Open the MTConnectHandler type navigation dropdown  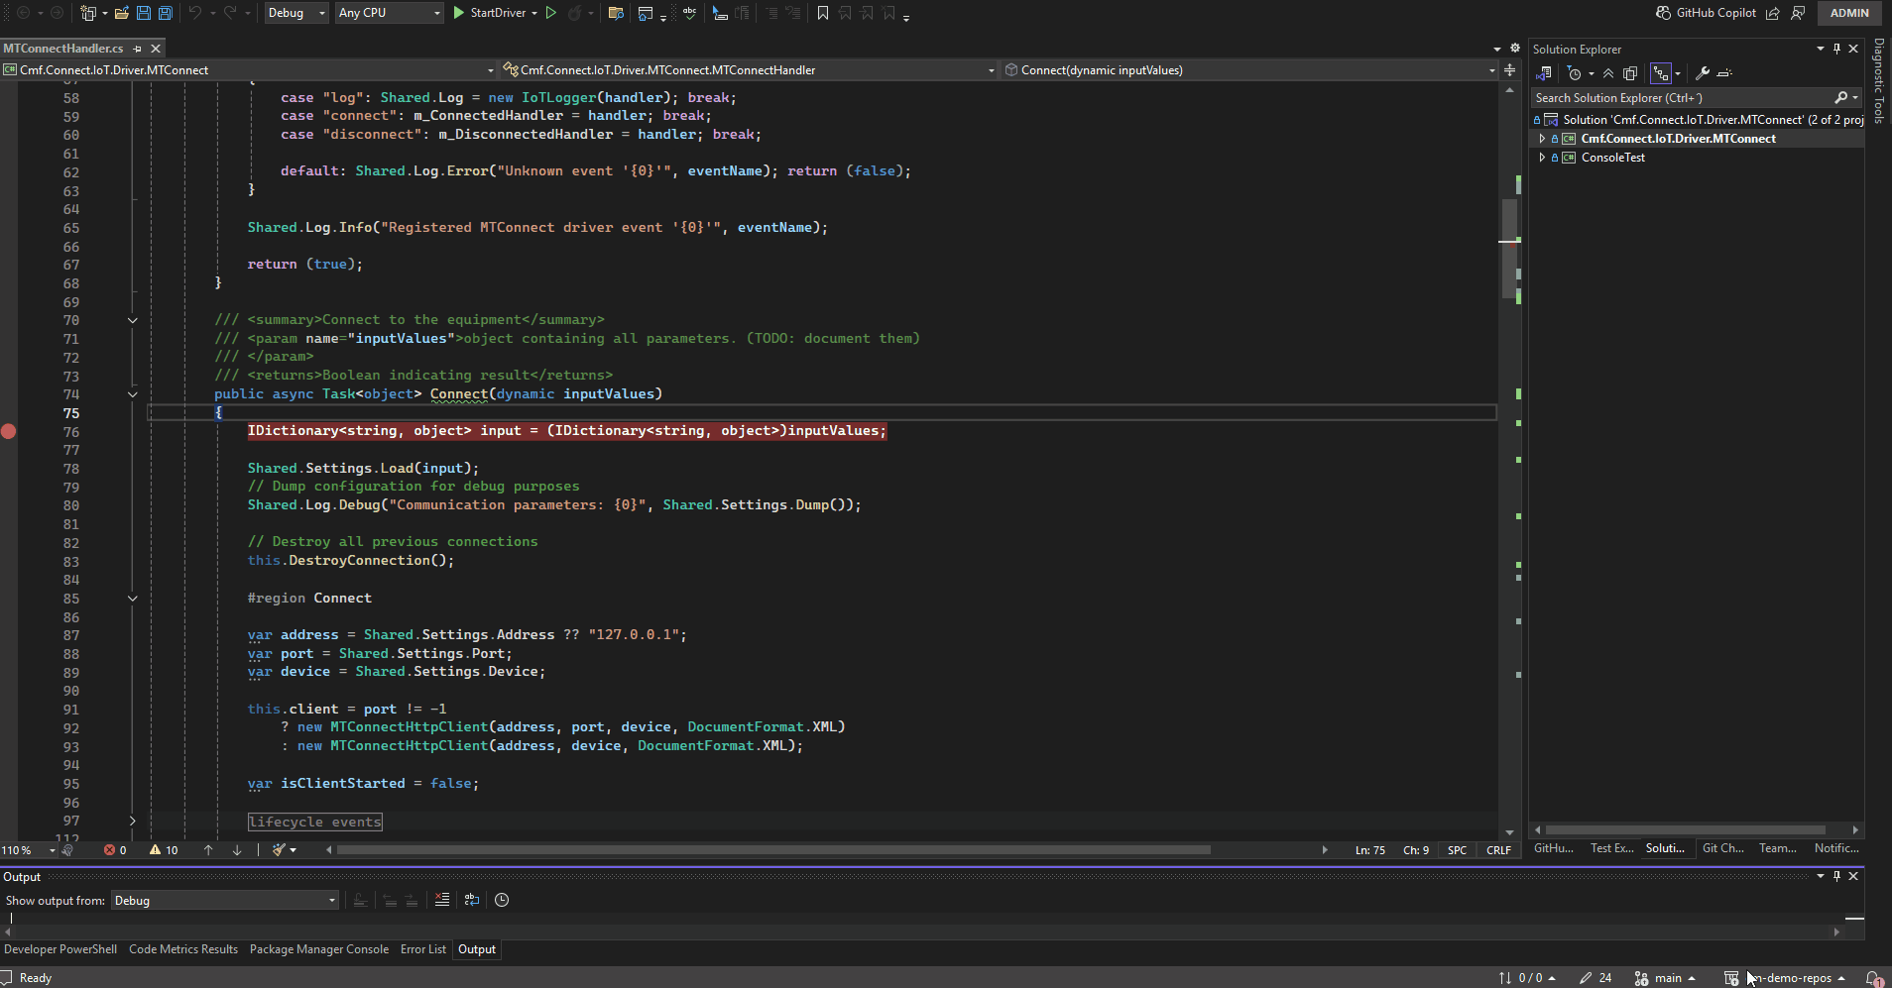pyautogui.click(x=748, y=69)
